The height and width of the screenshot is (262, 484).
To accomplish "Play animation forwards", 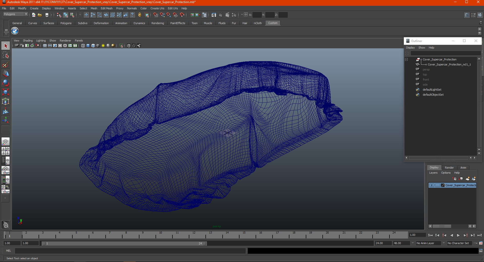I will pos(458,235).
